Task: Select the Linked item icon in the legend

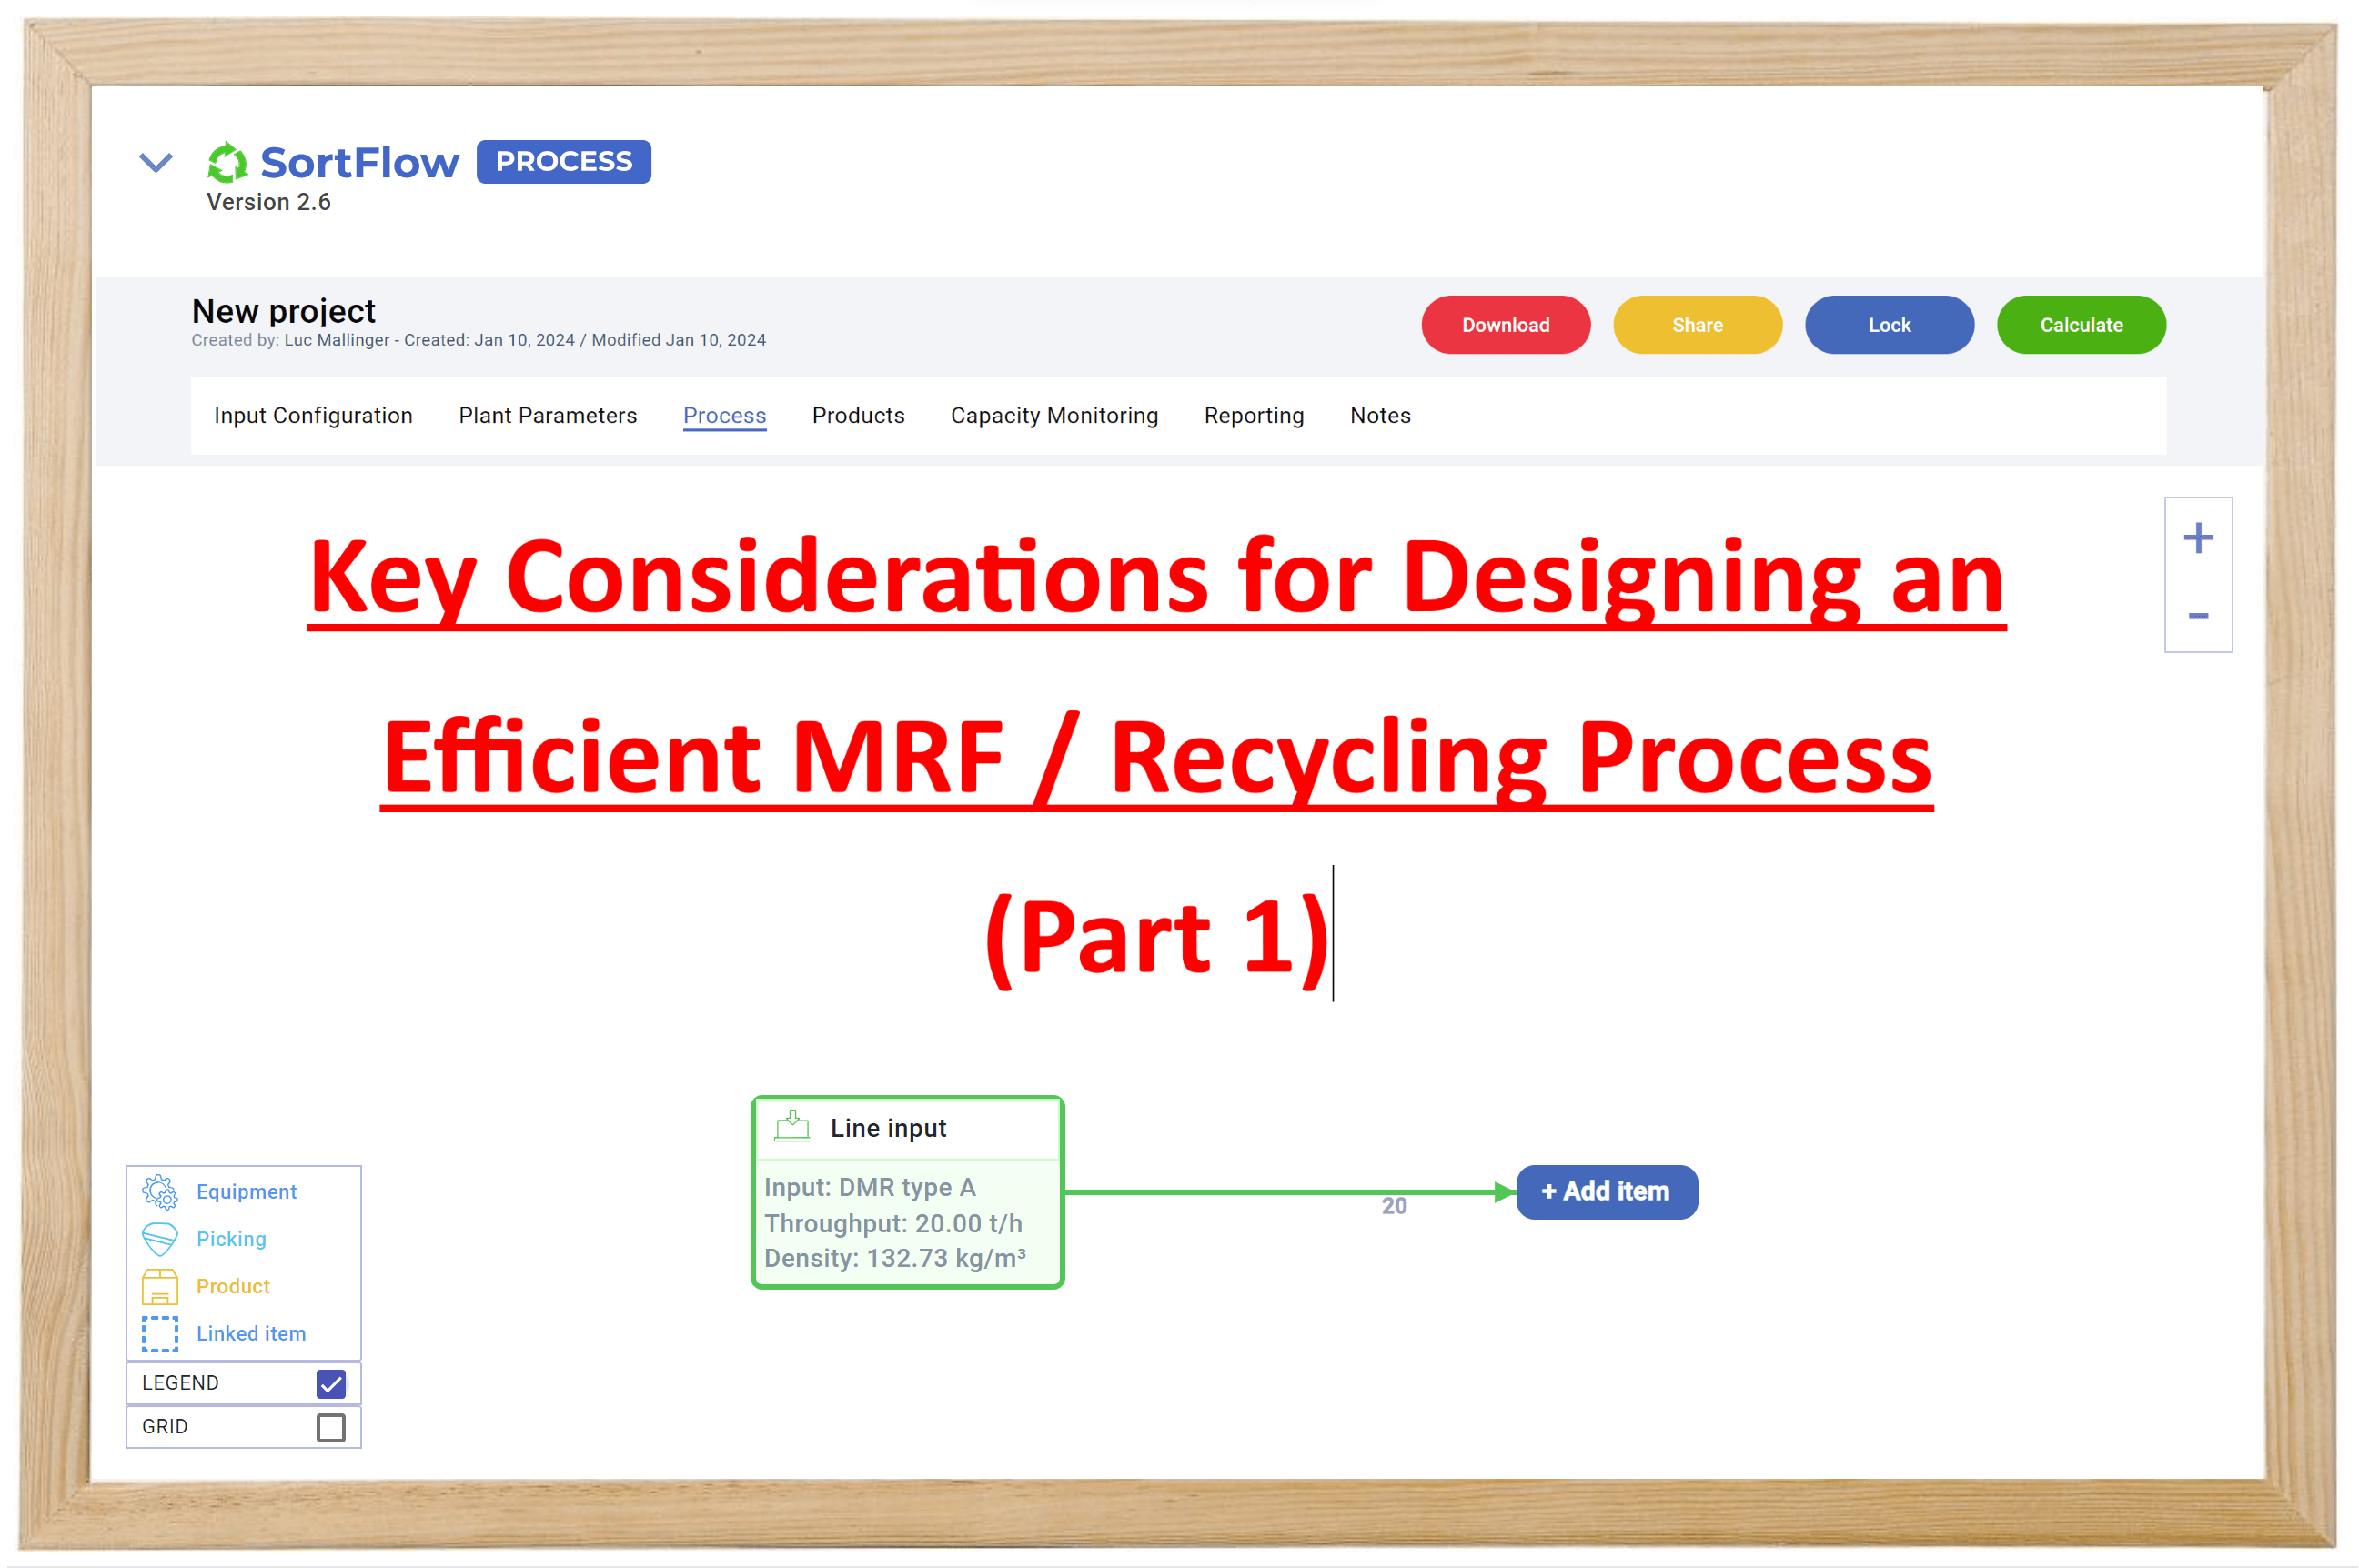Action: tap(160, 1333)
